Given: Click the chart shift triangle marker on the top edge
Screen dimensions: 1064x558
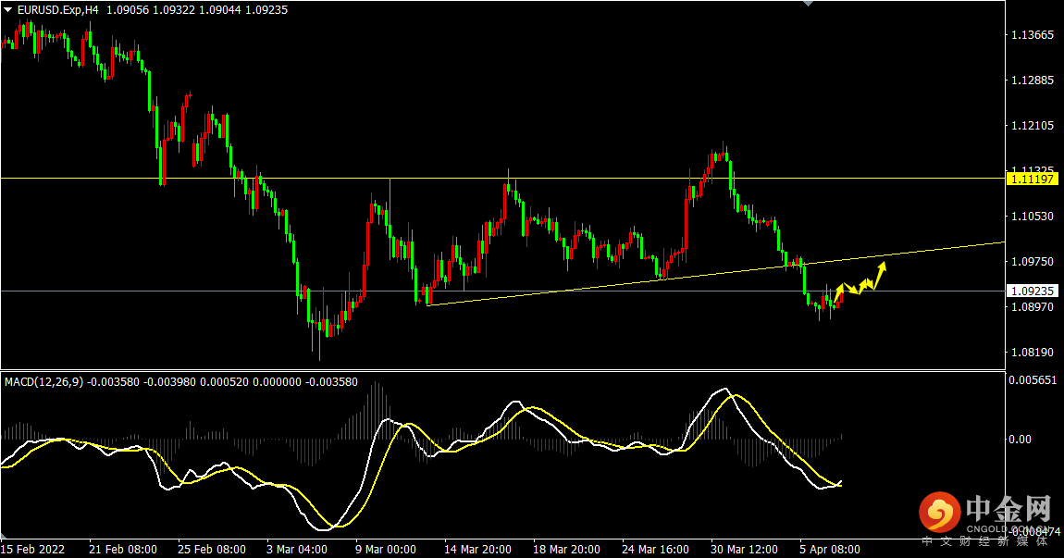Looking at the screenshot, I should tap(808, 4).
